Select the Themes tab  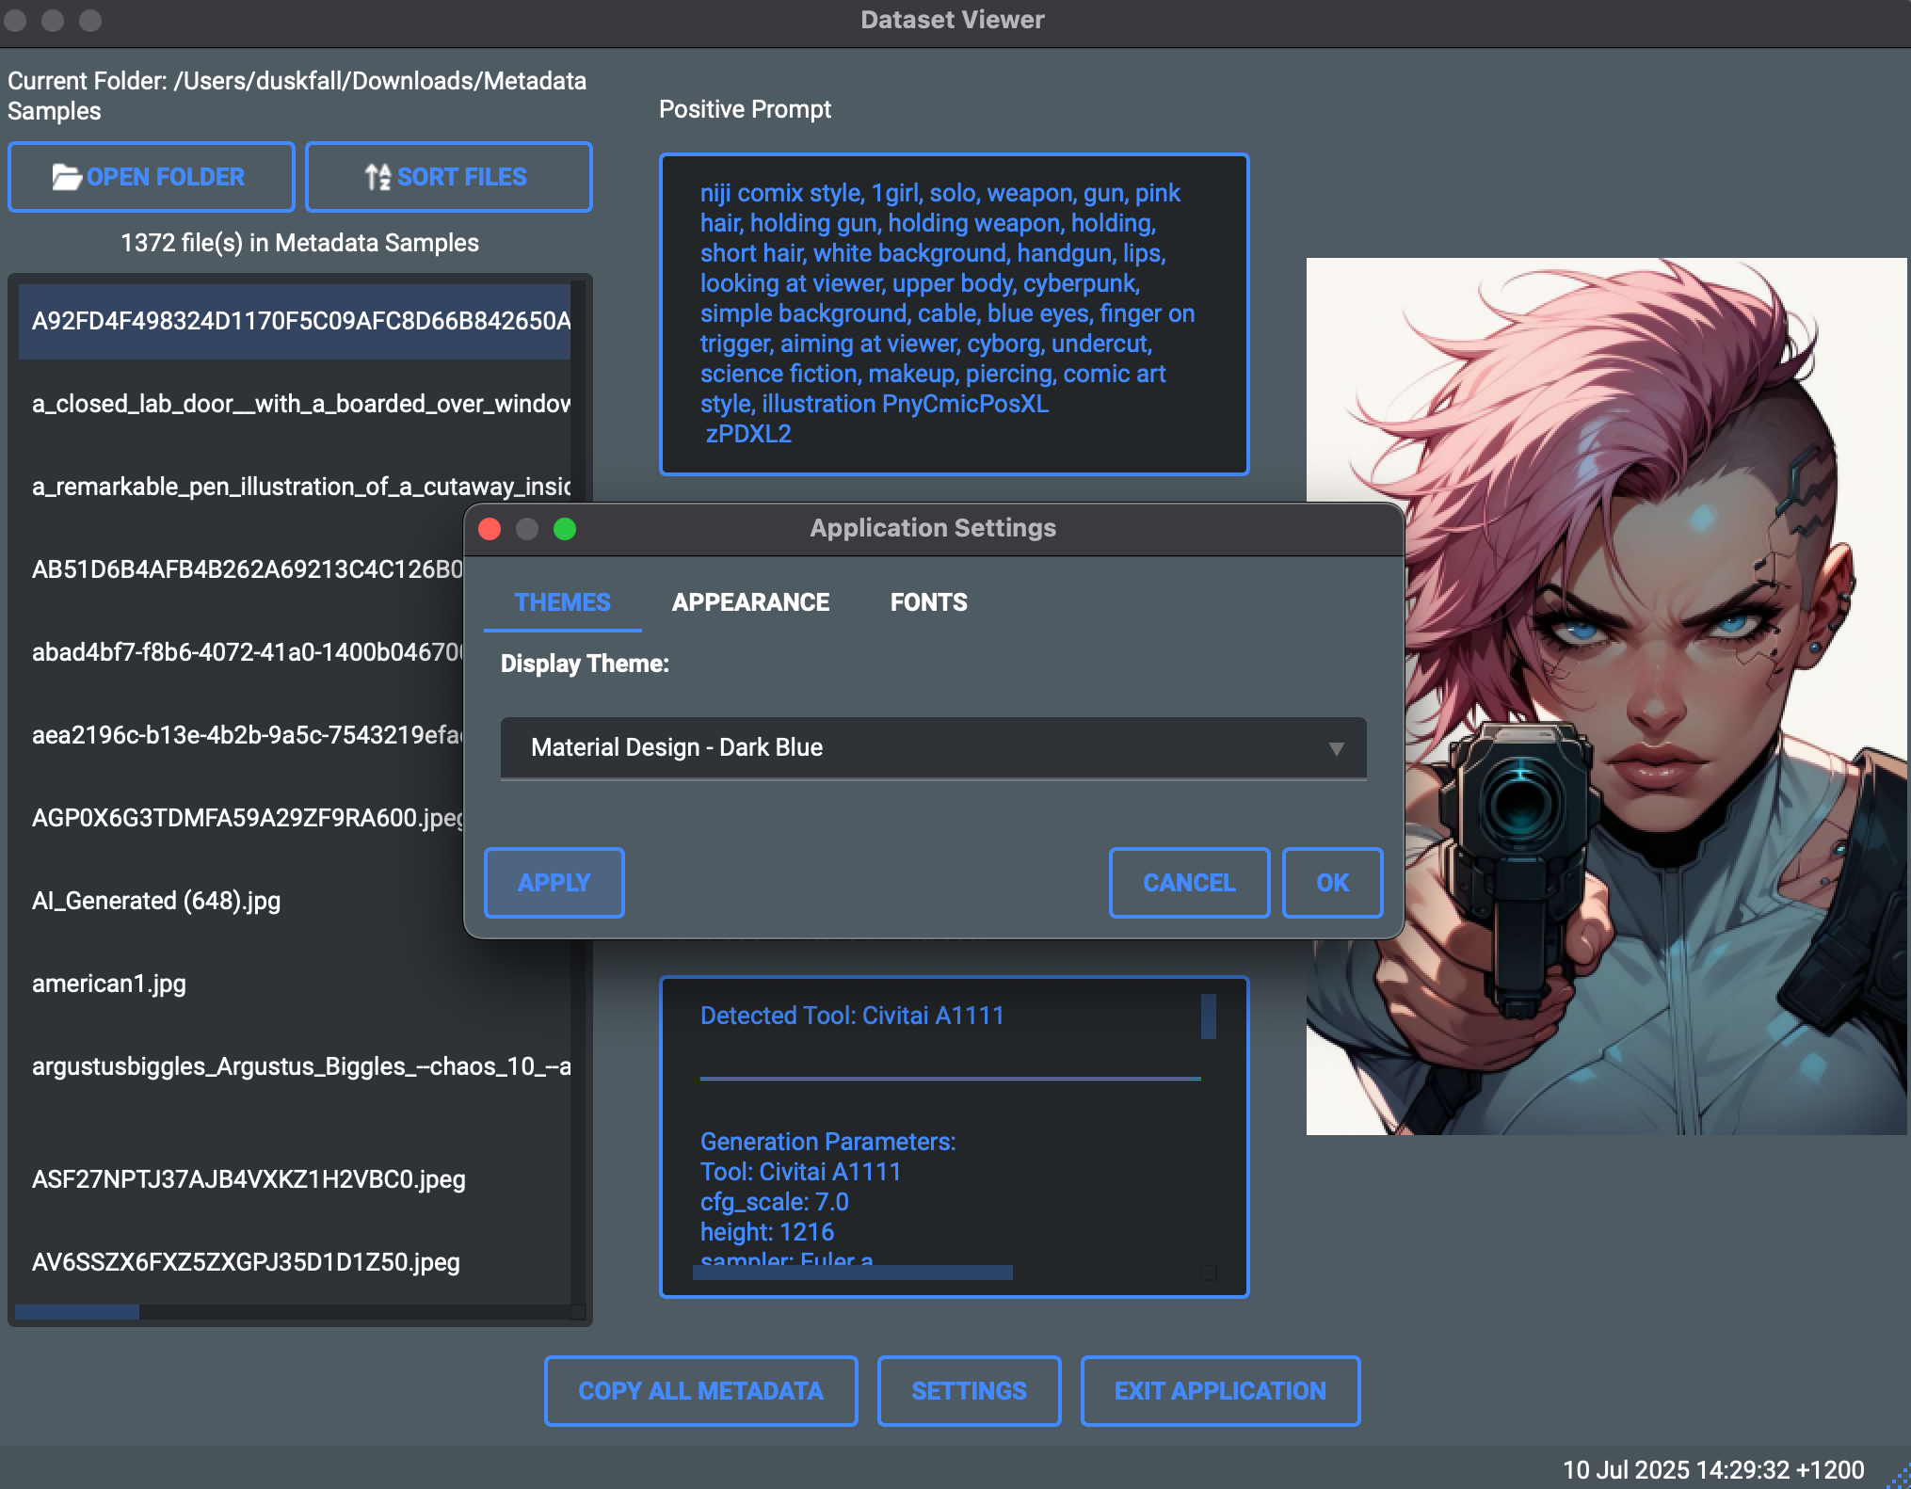pyautogui.click(x=562, y=602)
